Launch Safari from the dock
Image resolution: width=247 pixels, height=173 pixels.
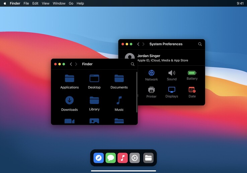[99, 158]
